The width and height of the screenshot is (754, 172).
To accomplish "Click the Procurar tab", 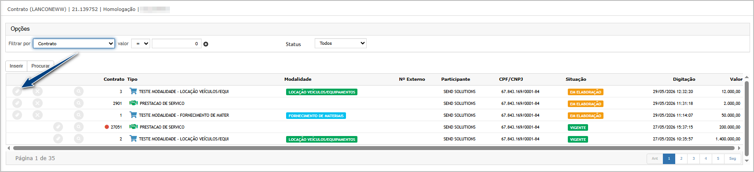I will click(x=40, y=66).
